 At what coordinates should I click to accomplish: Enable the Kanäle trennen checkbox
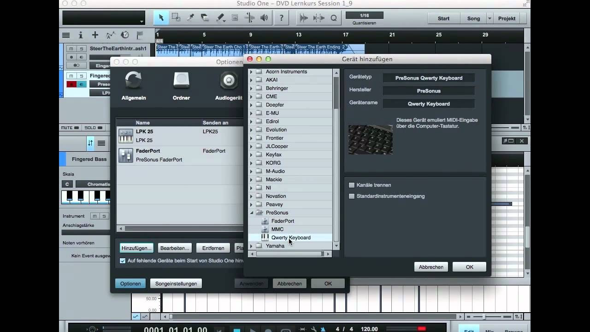pos(352,185)
